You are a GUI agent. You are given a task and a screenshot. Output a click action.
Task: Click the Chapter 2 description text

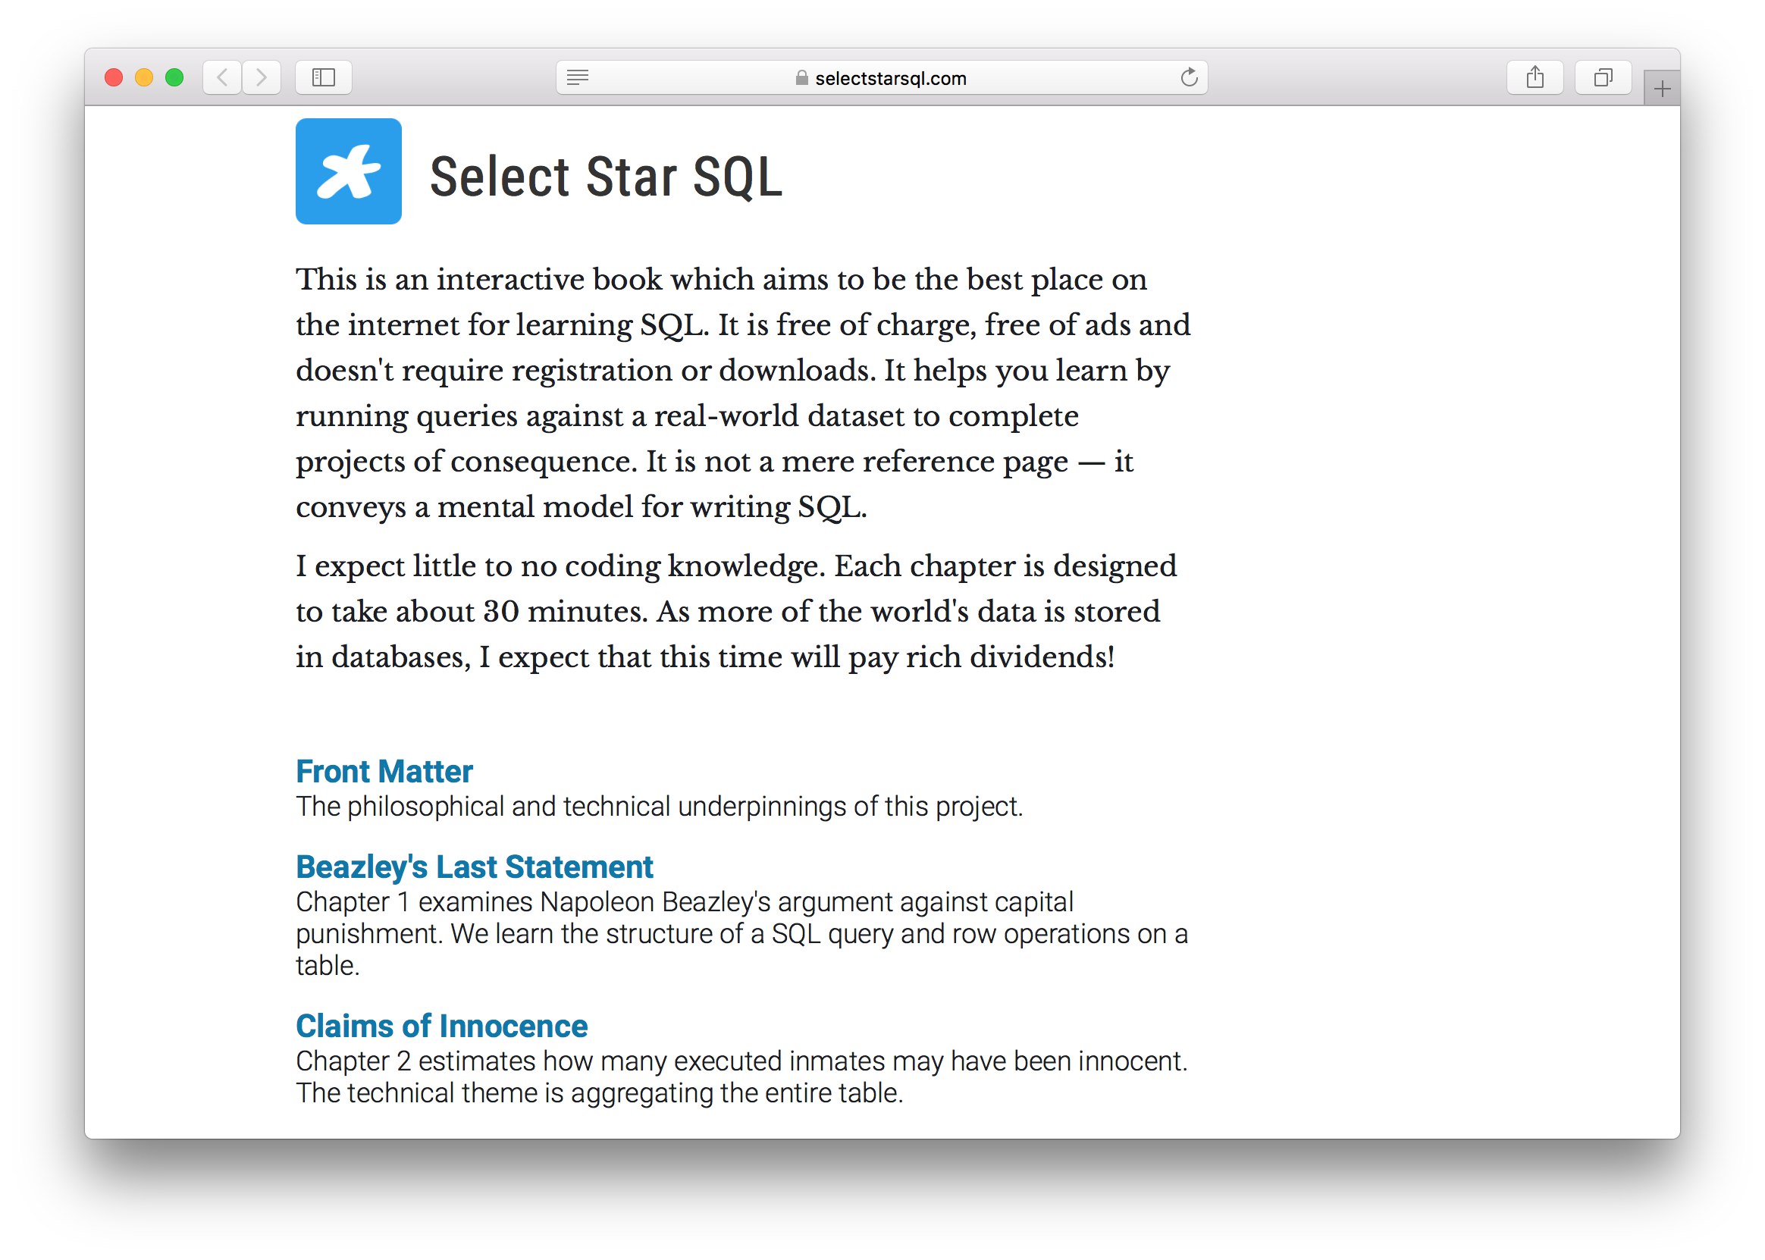(x=741, y=1078)
